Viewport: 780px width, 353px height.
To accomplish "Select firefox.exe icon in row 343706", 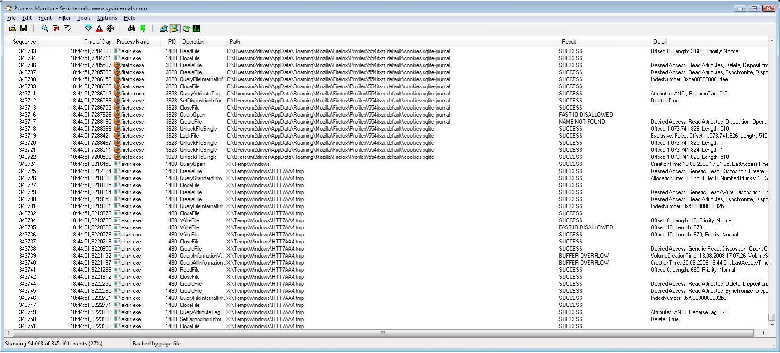I will click(x=117, y=65).
